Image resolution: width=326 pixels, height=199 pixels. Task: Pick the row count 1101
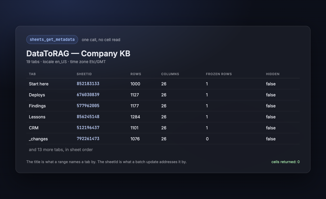tap(134, 128)
